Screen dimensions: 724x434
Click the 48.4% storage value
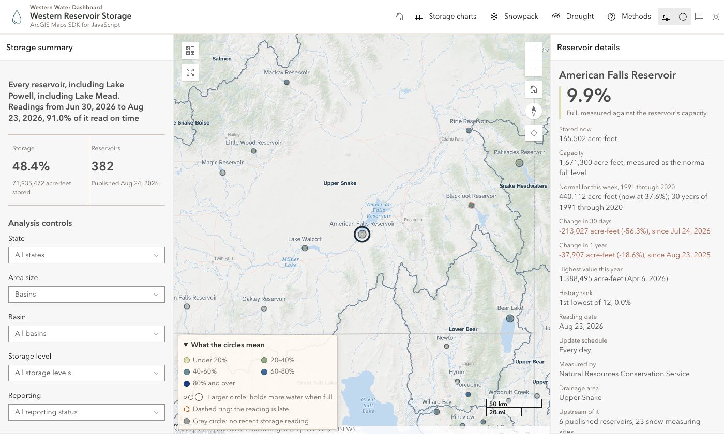31,166
